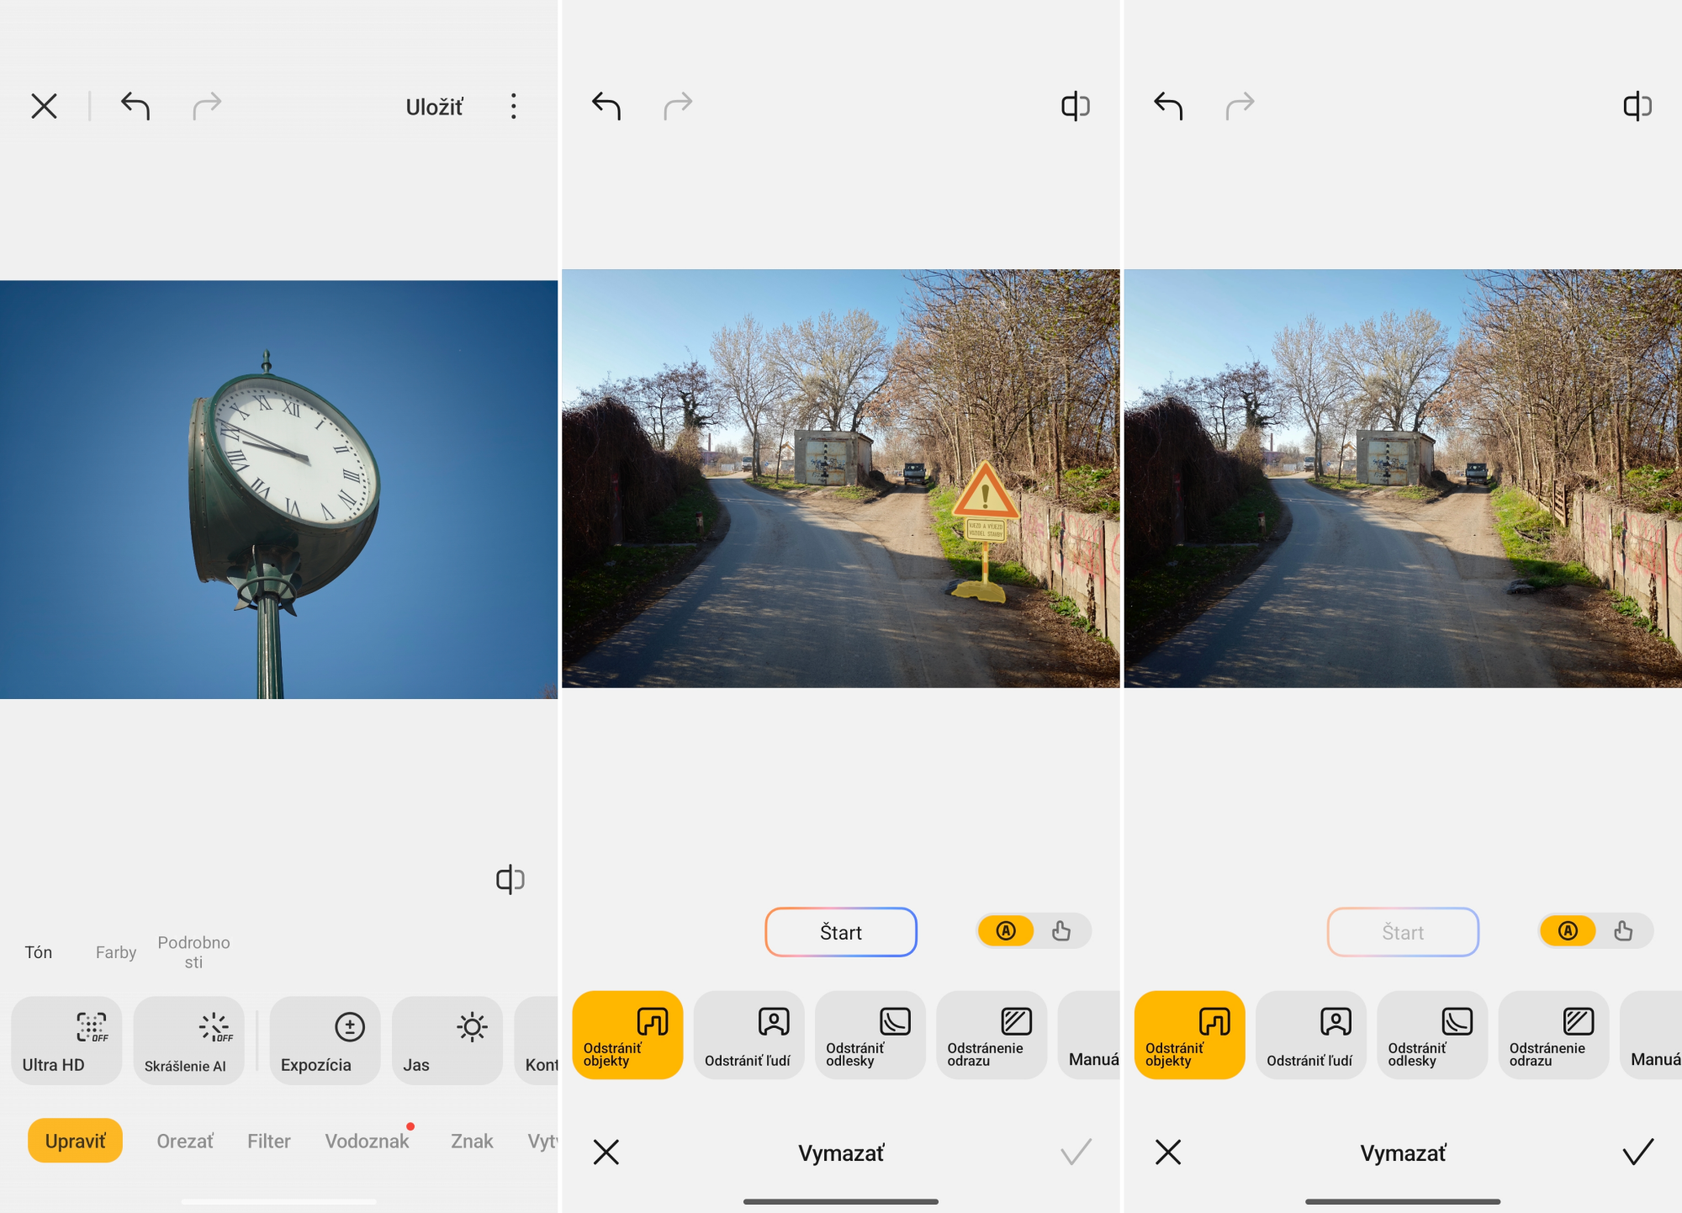This screenshot has width=1682, height=1213.
Task: Switch to the Farby tab
Action: pyautogui.click(x=115, y=952)
